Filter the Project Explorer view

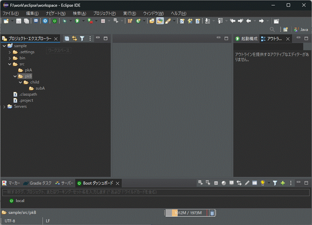point(82,39)
